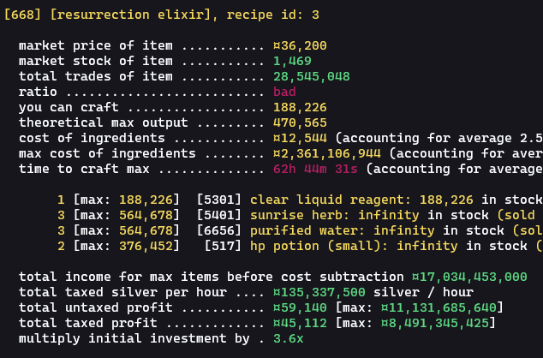Screen dimensions: 543x358
Task: Click the 'theoretical max output' label
Action: click(104, 122)
